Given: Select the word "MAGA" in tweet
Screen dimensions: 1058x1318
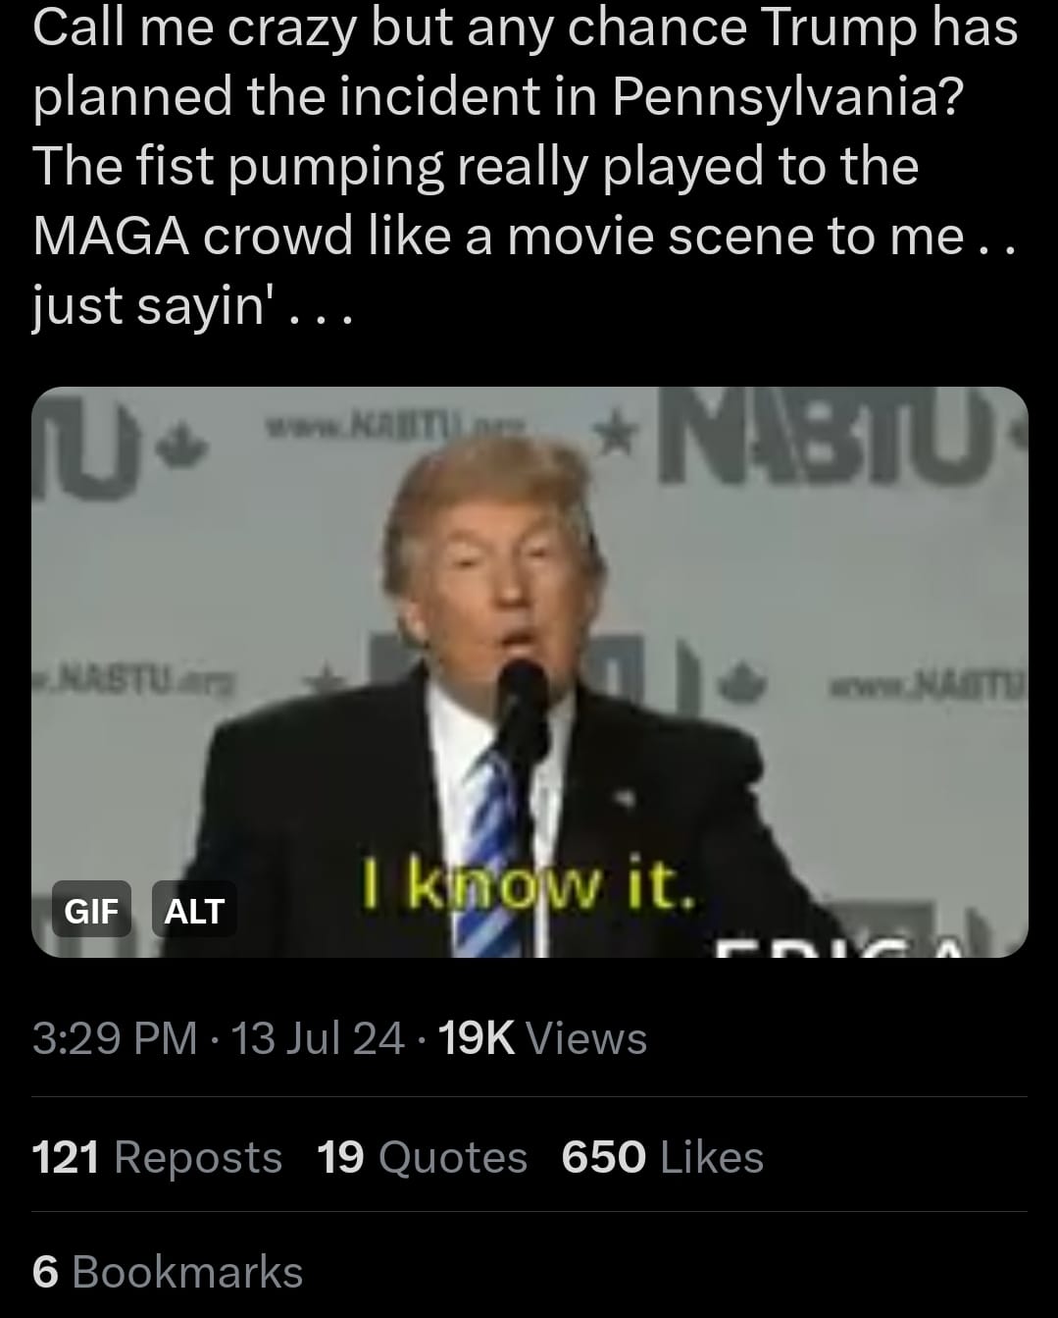Looking at the screenshot, I should (x=111, y=236).
